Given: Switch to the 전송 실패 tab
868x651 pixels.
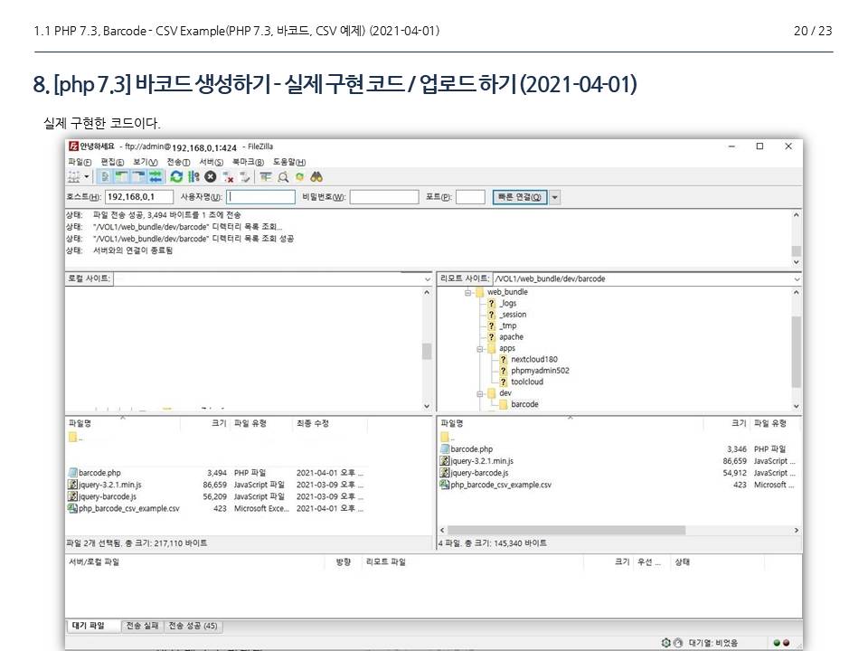Looking at the screenshot, I should tap(142, 626).
